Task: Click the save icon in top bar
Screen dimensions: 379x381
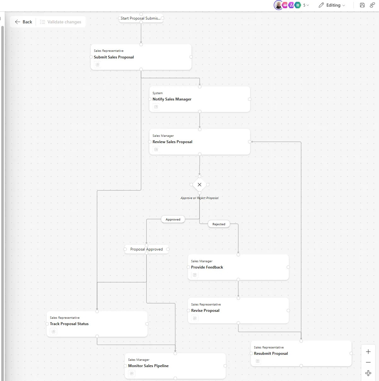Action: tap(362, 5)
